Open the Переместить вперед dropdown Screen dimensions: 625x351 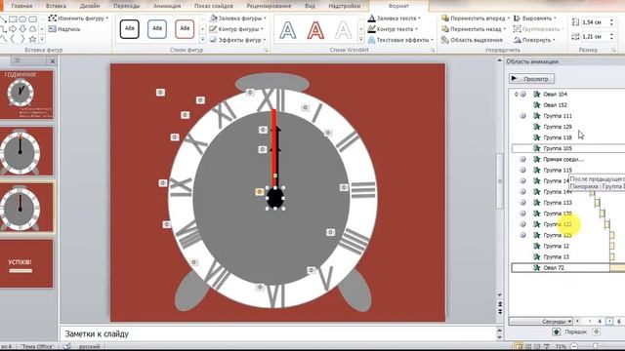(x=476, y=19)
